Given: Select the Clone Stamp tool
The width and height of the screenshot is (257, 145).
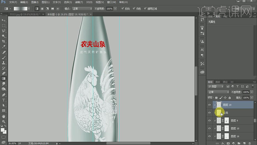Looking at the screenshot, I should pyautogui.click(x=4, y=63).
